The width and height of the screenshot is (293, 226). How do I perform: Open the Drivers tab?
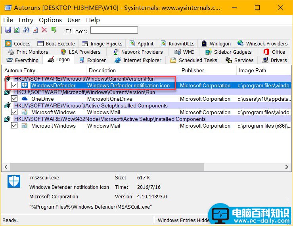click(x=274, y=60)
